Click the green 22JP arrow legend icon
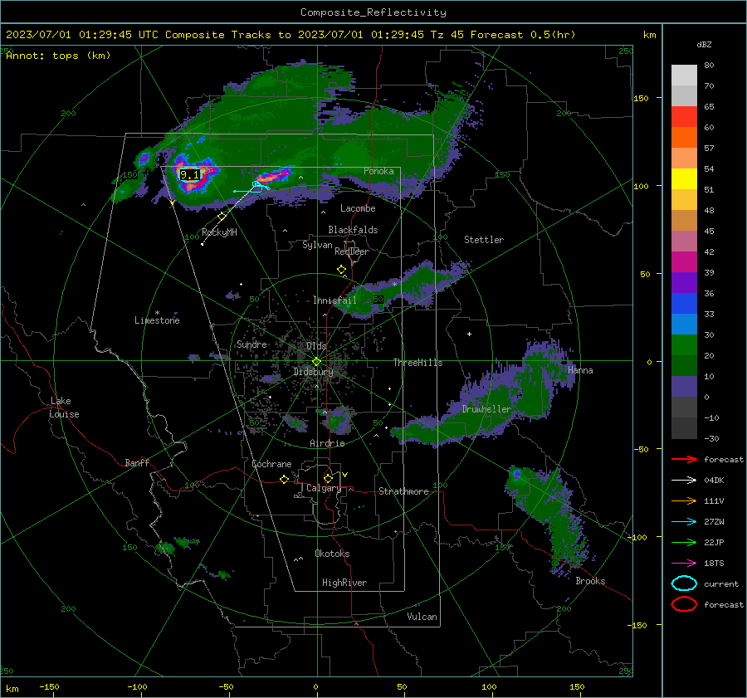Image resolution: width=747 pixels, height=698 pixels. 684,542
